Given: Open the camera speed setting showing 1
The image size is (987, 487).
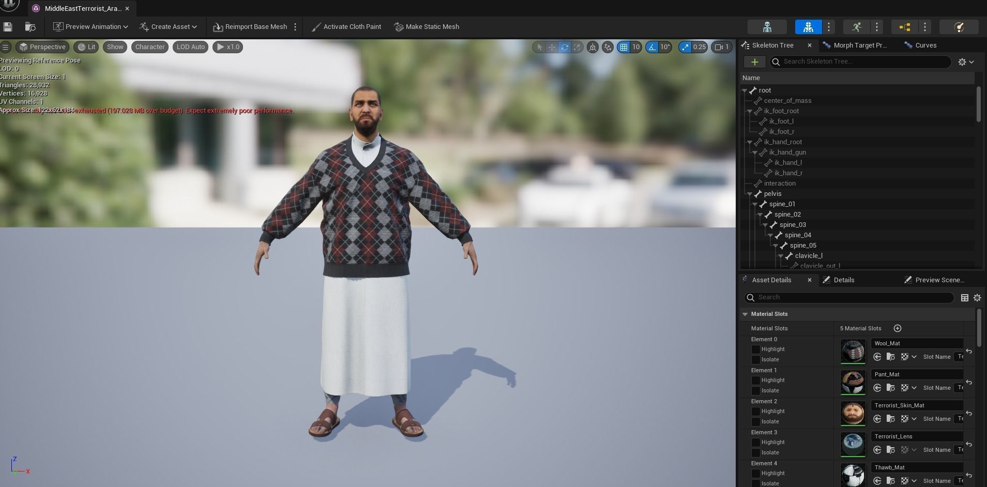Looking at the screenshot, I should tap(722, 47).
